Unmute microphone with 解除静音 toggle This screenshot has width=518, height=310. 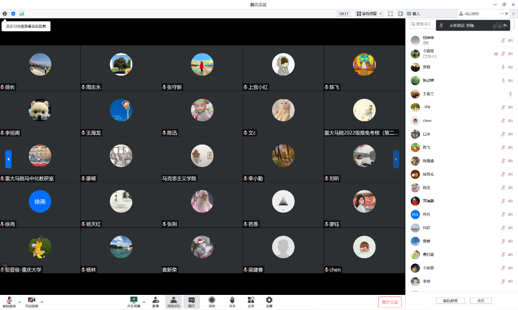coord(9,302)
